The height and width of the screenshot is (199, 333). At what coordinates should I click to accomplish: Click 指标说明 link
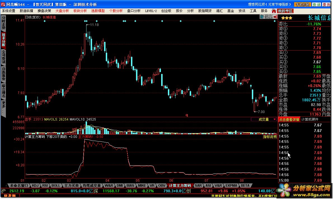point(270,137)
